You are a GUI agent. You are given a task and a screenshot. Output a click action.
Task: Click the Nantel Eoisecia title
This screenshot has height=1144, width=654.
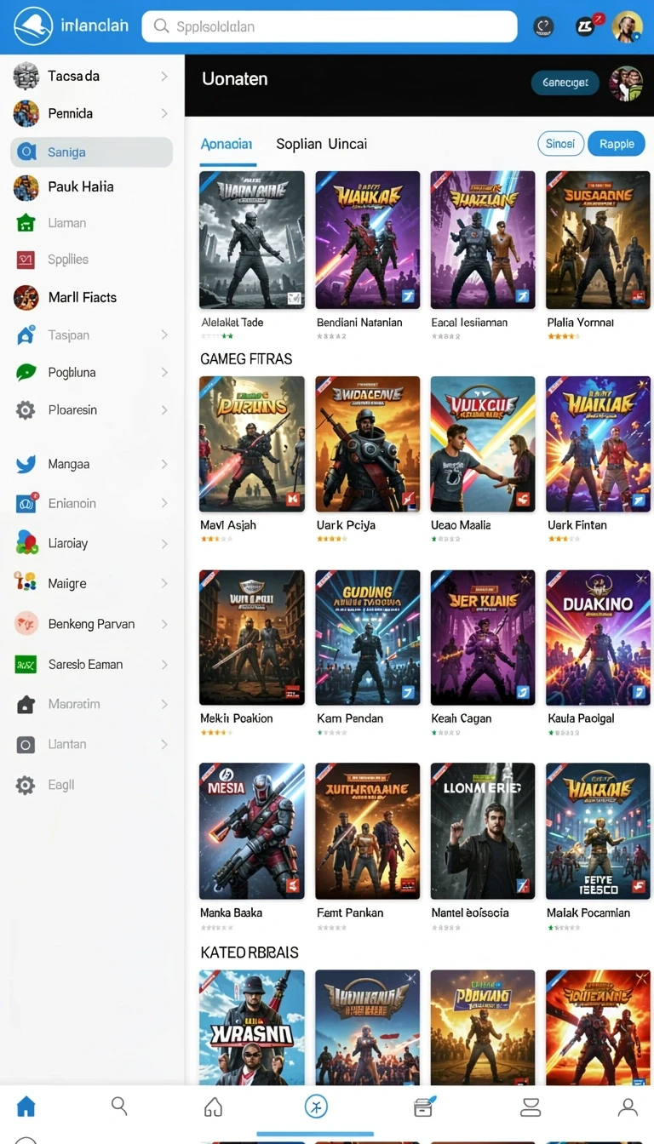[470, 912]
